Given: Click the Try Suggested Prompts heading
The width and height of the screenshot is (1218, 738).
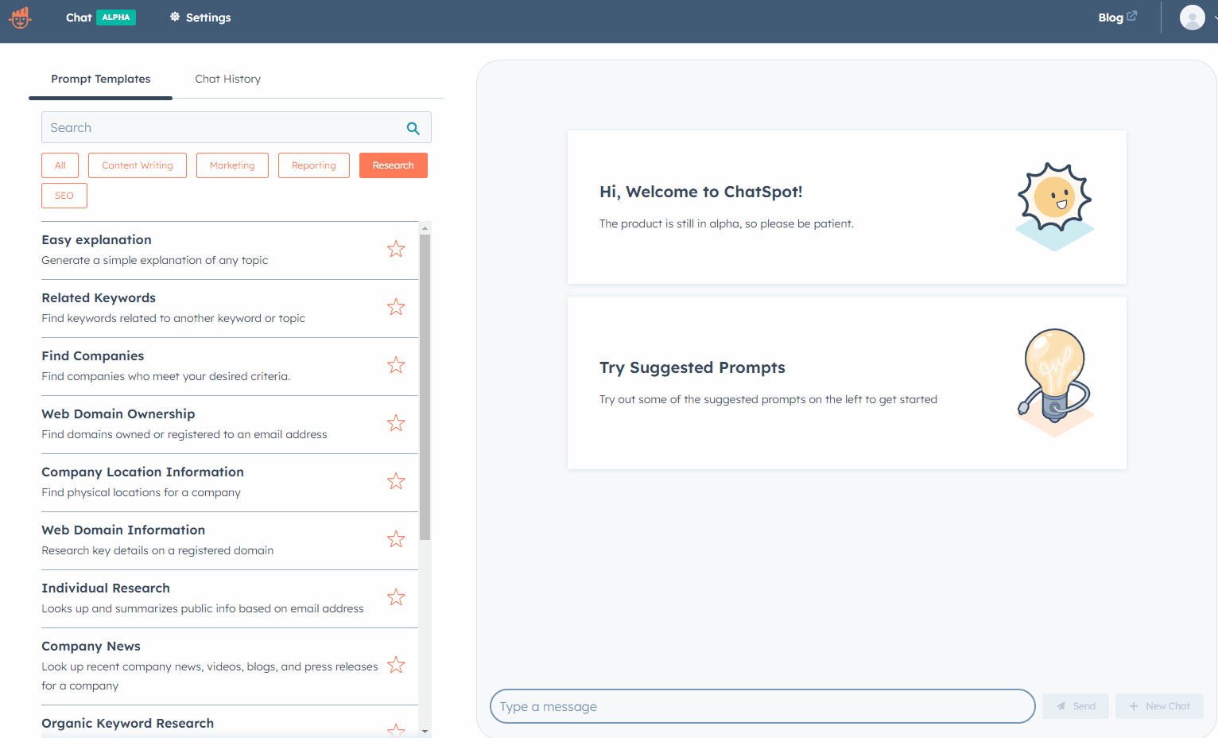Looking at the screenshot, I should click(692, 367).
